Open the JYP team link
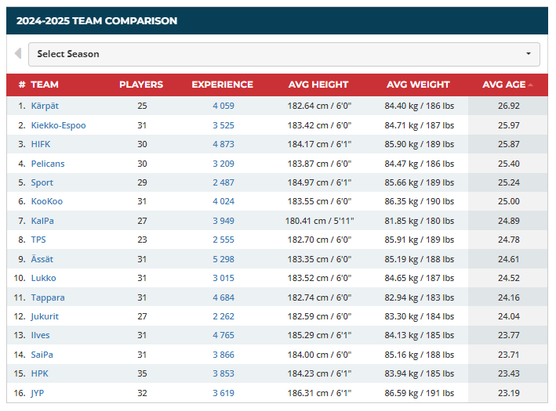 point(37,393)
